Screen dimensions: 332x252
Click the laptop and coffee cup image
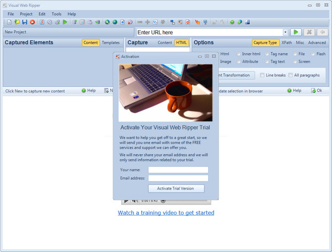click(165, 93)
